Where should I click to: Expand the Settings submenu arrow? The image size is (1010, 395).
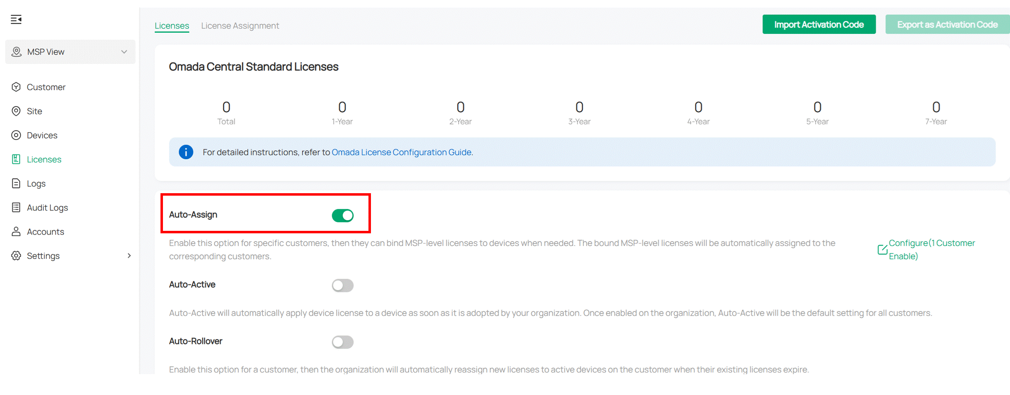click(129, 255)
